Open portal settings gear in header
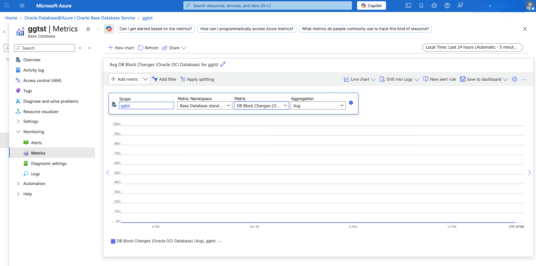 [x=434, y=6]
